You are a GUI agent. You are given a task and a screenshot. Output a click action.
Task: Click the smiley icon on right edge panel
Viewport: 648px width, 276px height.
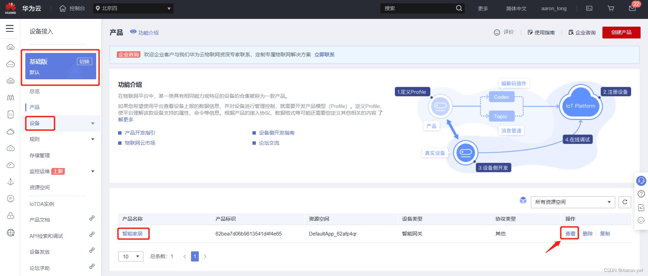pos(641,220)
